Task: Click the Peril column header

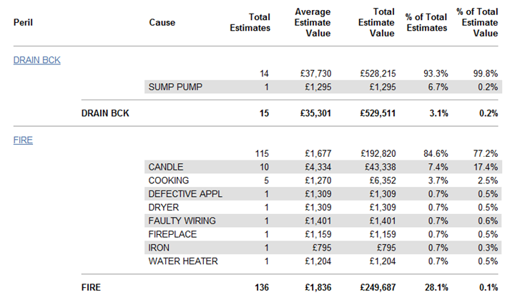Action: click(x=23, y=22)
